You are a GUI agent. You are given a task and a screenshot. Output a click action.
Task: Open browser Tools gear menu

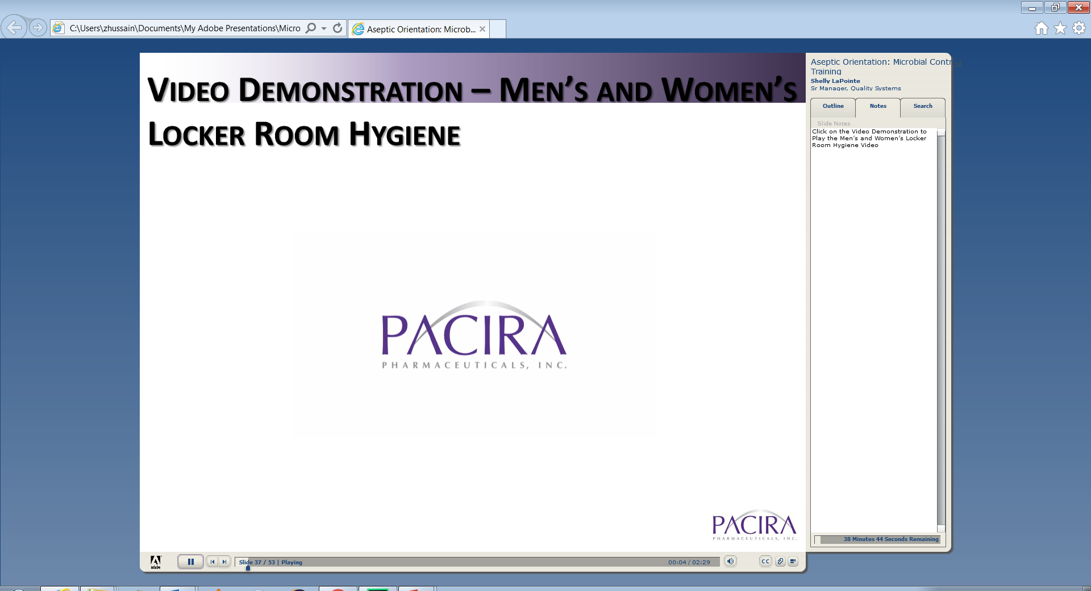point(1079,28)
